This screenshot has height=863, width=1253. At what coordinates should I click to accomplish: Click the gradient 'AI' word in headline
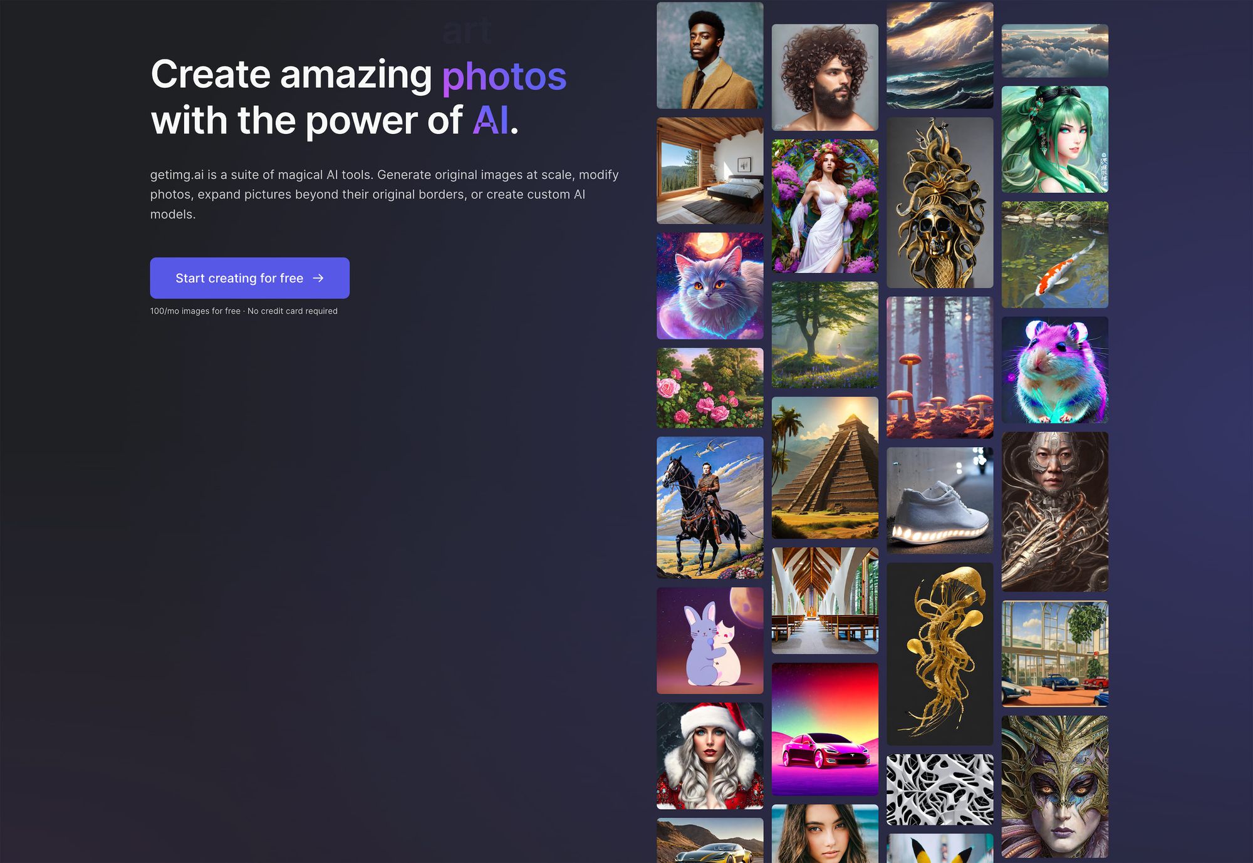tap(491, 120)
